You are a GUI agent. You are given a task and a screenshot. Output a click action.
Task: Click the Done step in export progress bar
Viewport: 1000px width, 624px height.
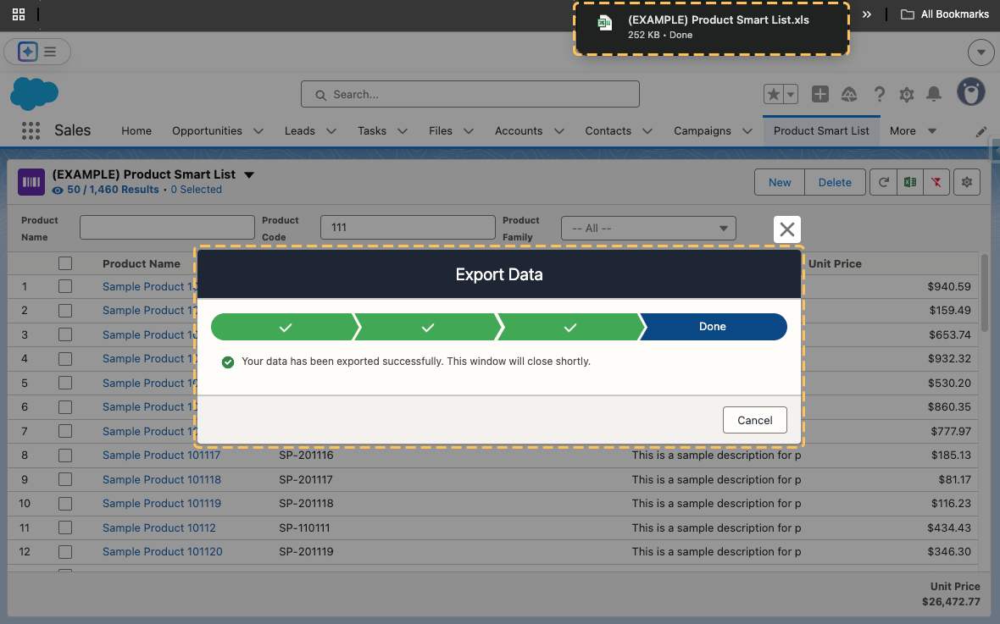click(x=713, y=327)
